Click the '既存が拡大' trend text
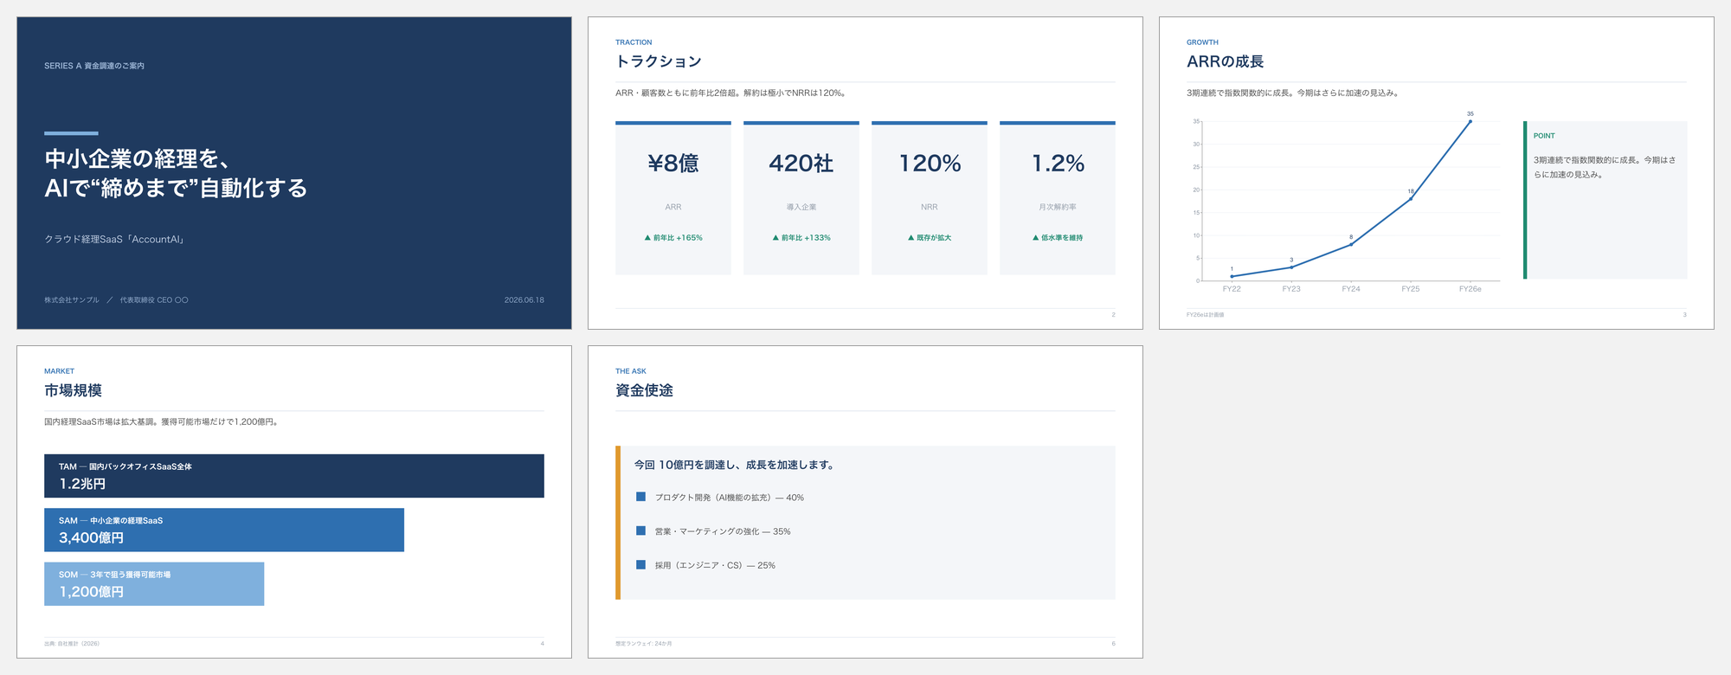The height and width of the screenshot is (675, 1731). pos(934,238)
